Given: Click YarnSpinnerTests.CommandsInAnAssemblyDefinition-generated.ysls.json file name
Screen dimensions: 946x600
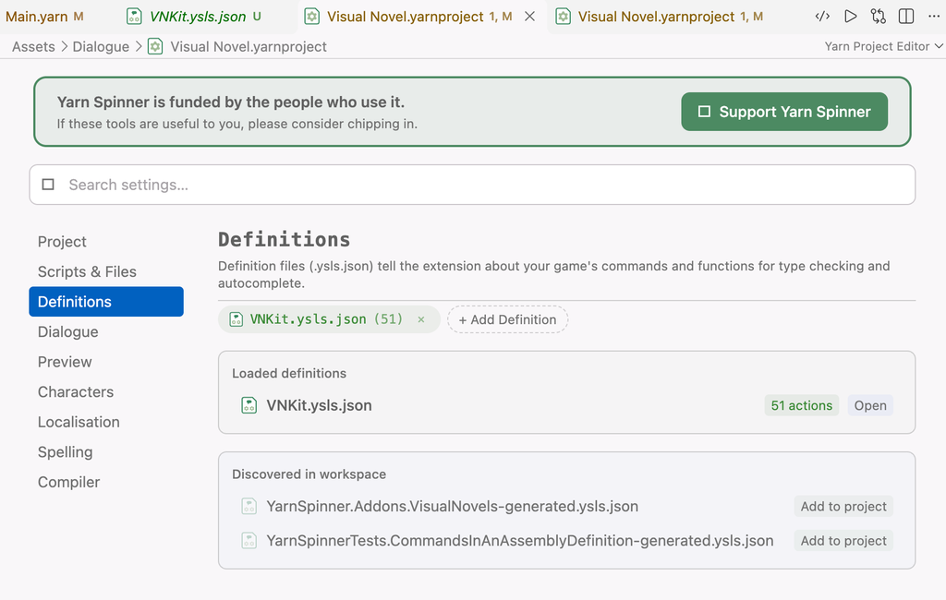Looking at the screenshot, I should [520, 540].
